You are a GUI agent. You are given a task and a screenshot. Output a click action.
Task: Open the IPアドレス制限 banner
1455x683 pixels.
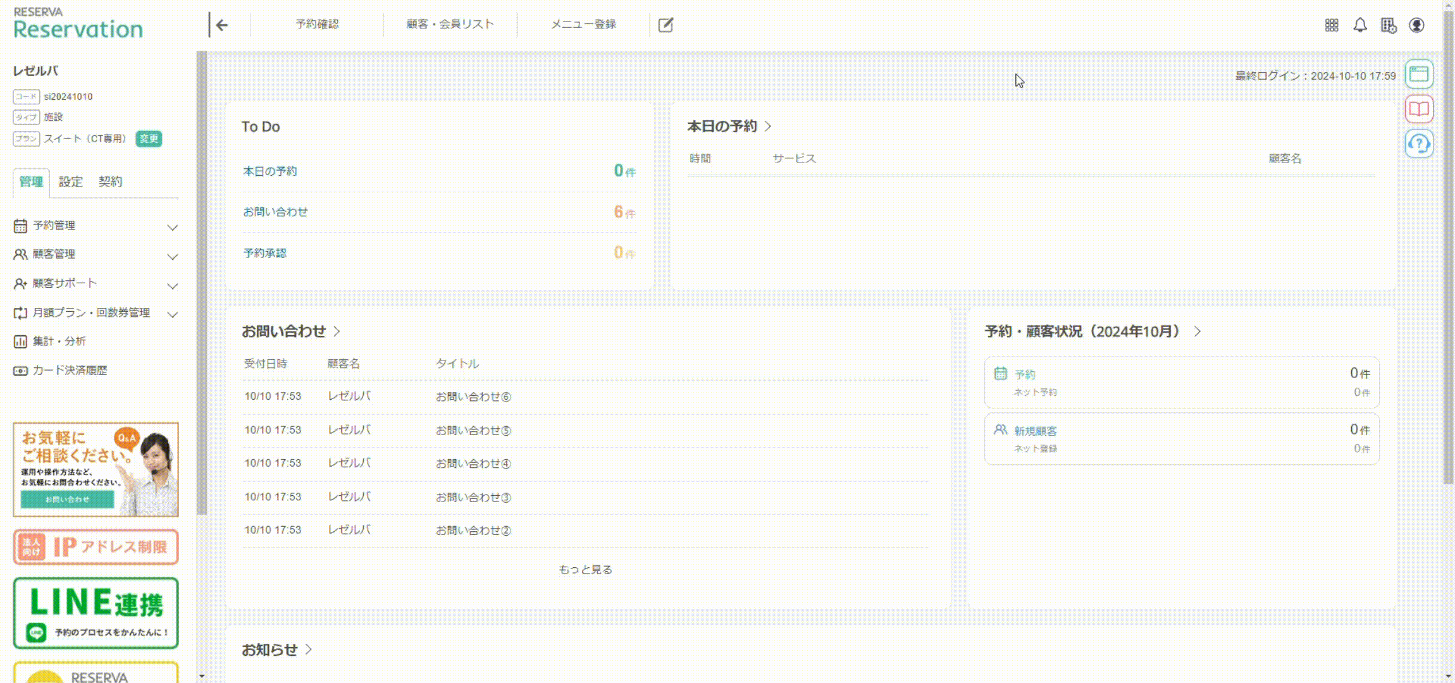(96, 546)
